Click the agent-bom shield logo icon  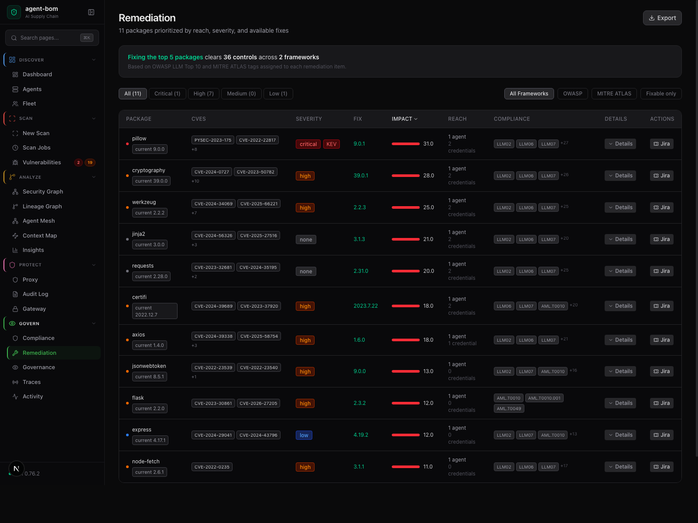(14, 12)
